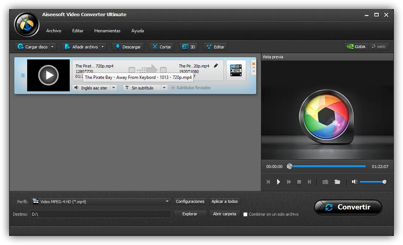Click the output filename The Pir...20p.mp4
This screenshot has height=245, width=403.
coord(194,66)
